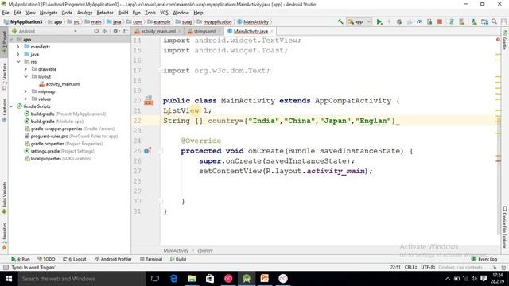
Task: Expand the manifests folder
Action: pyautogui.click(x=18, y=47)
